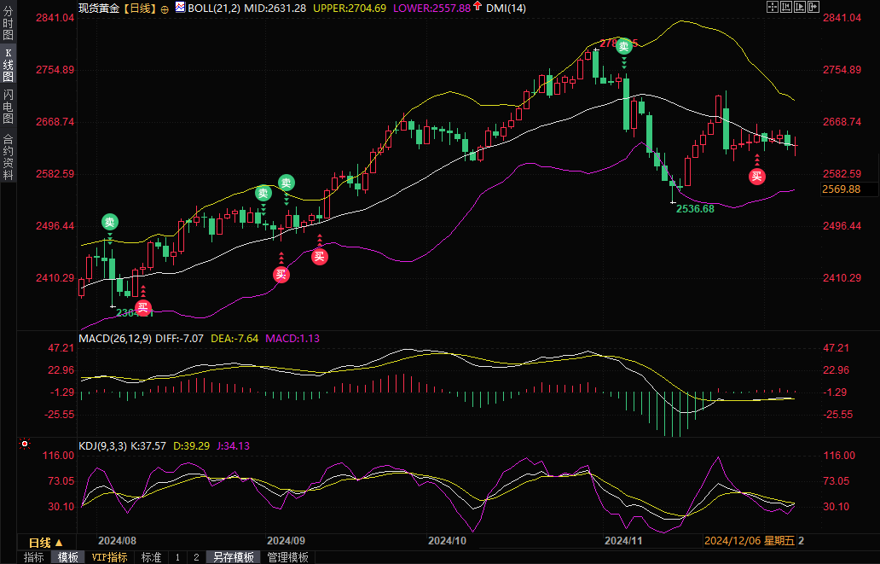Click the chart play-forward axis icon

point(799,7)
